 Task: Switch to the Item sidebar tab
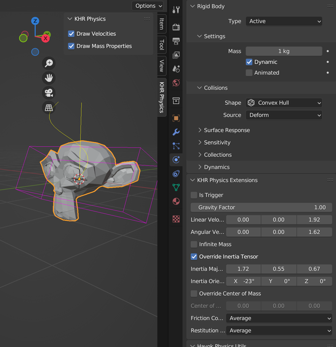(162, 24)
